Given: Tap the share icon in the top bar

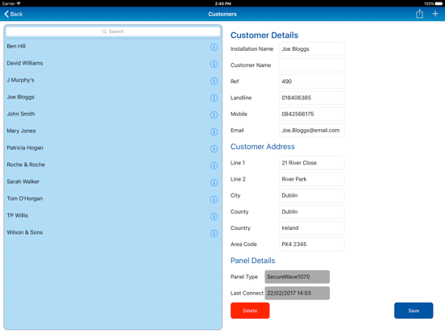Looking at the screenshot, I should [419, 14].
